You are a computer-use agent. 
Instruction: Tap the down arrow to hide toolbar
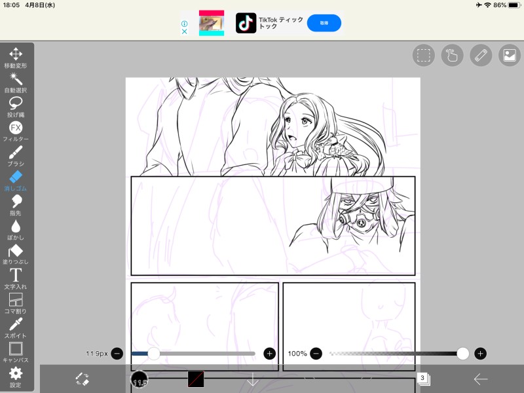[x=253, y=380]
